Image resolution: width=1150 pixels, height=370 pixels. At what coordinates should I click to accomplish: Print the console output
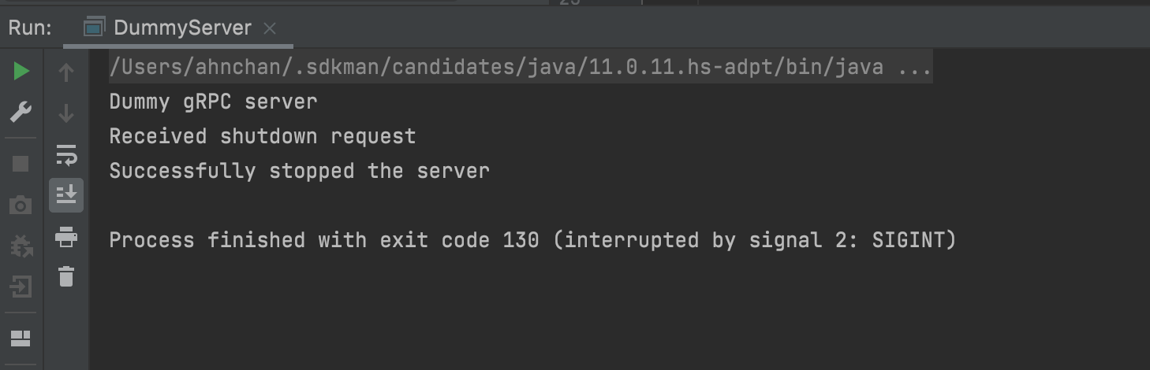pos(66,235)
